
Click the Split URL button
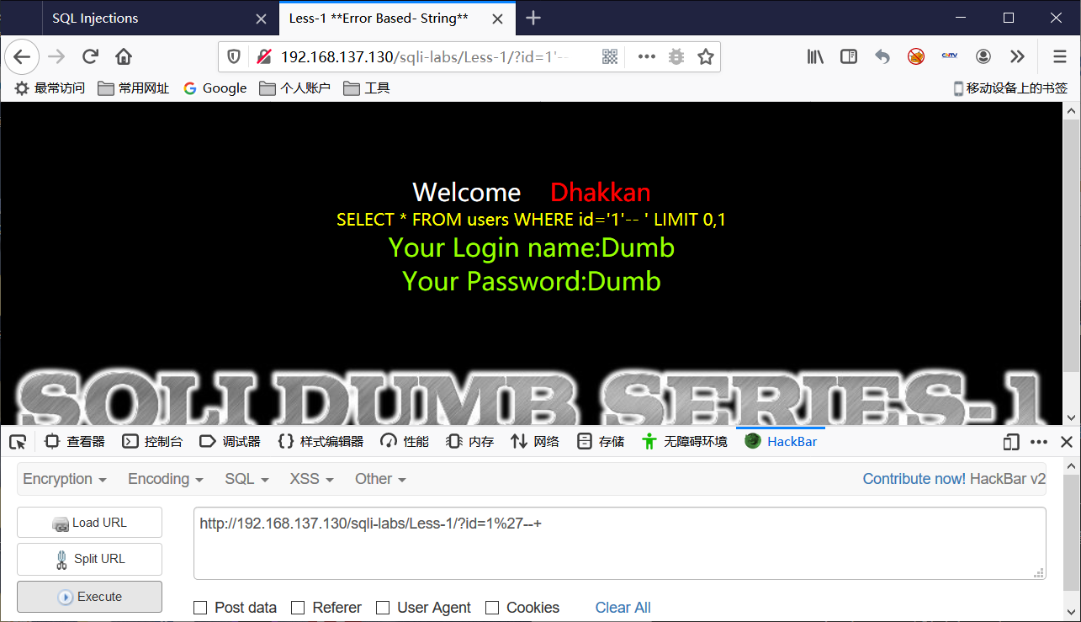89,559
